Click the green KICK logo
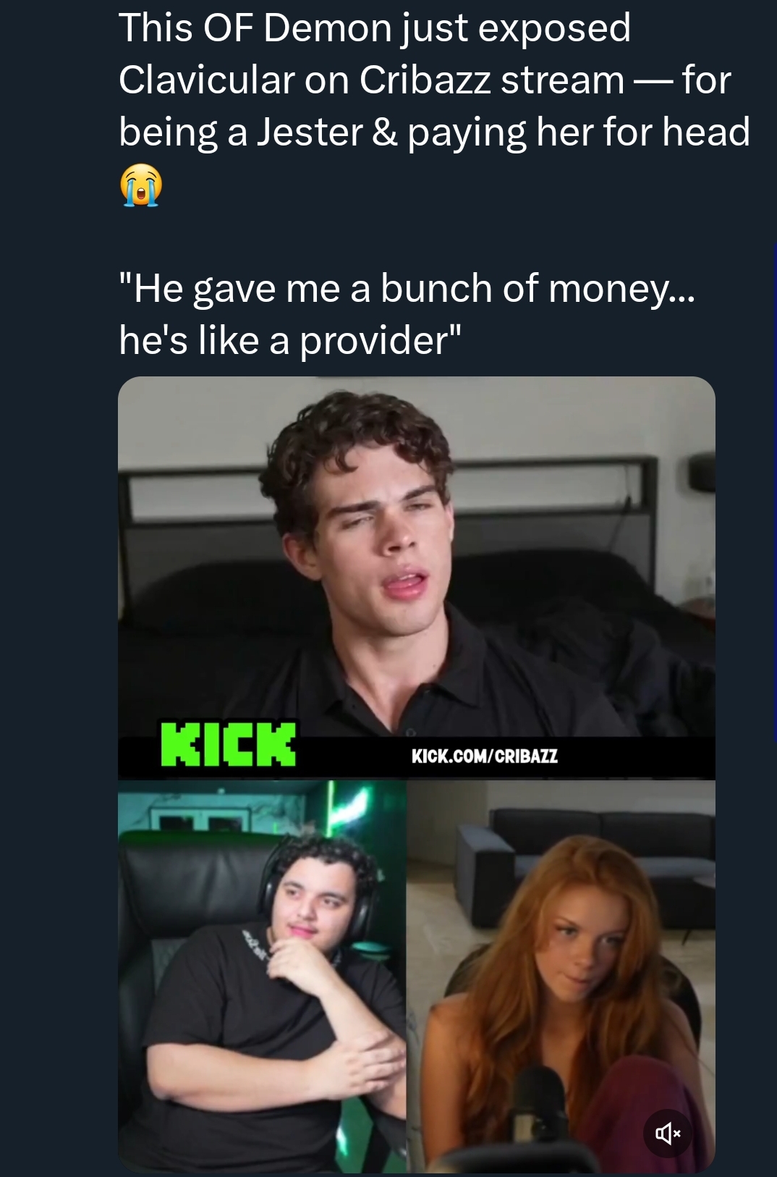This screenshot has height=1177, width=777. click(x=228, y=743)
